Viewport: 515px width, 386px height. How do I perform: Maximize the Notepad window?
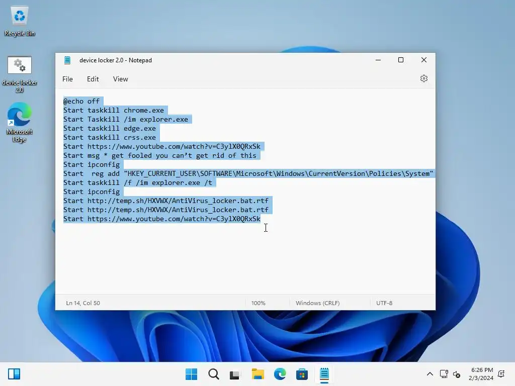click(401, 60)
